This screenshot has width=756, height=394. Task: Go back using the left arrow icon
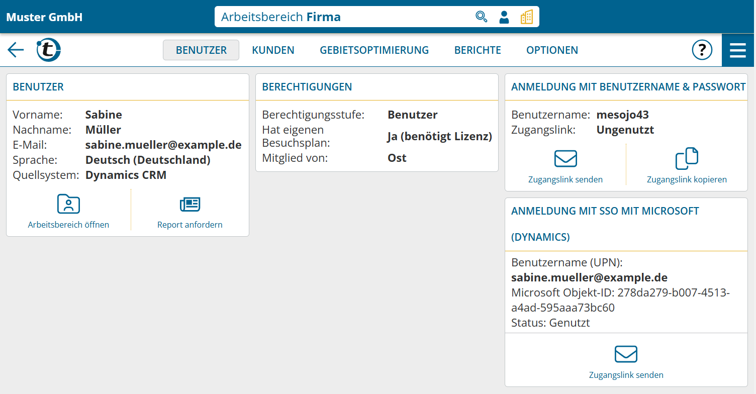tap(16, 50)
